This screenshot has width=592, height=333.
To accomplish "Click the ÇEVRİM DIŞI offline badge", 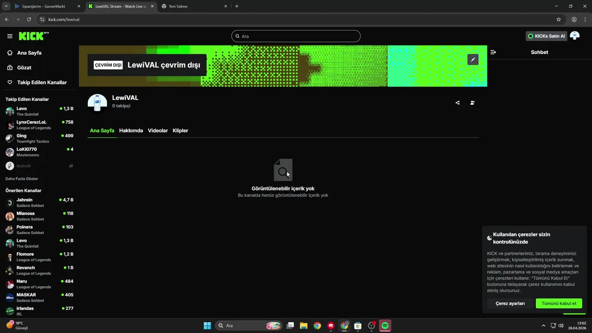I will [x=108, y=65].
